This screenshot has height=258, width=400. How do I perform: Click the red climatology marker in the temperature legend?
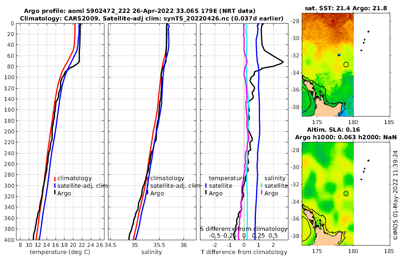point(55,179)
